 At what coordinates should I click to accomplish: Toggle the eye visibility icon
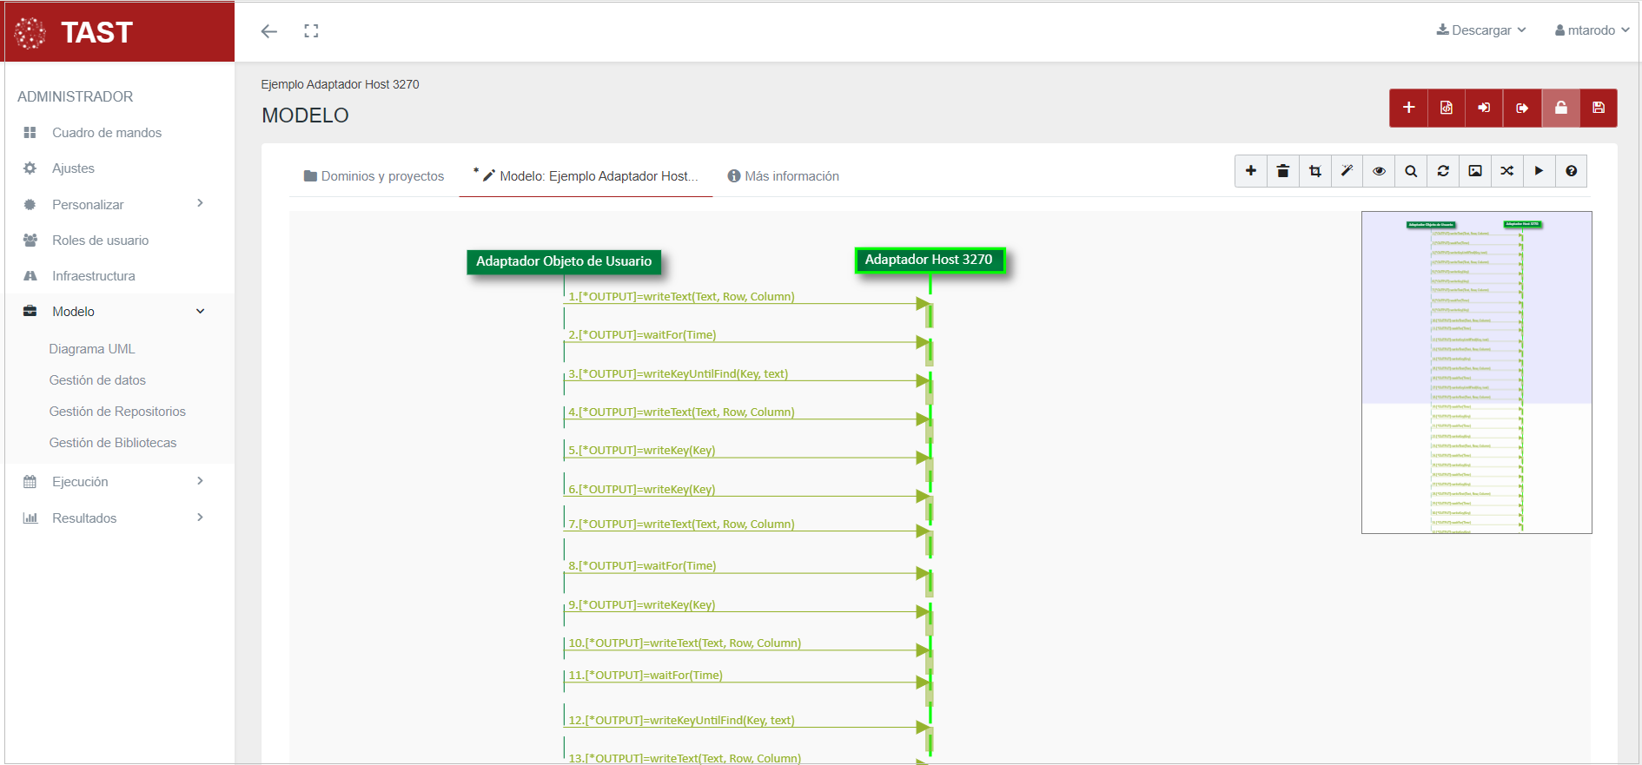point(1379,171)
